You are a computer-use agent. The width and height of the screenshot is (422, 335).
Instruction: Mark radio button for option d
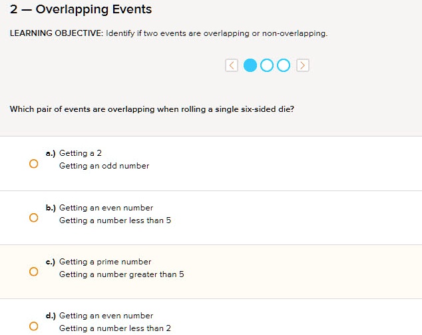click(33, 326)
